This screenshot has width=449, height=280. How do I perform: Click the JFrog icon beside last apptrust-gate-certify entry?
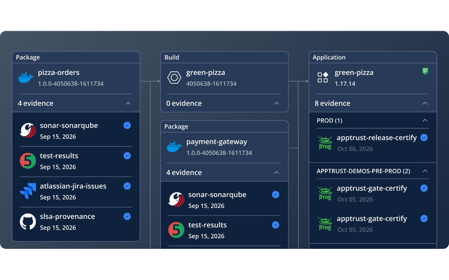[x=325, y=224]
